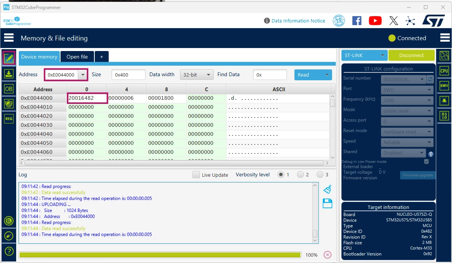Screen dimensions: 452x263
Task: Select verbosity level 2 radio button
Action: click(300, 174)
